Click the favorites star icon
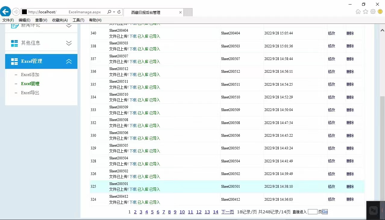385x220 pixels. coord(365,12)
